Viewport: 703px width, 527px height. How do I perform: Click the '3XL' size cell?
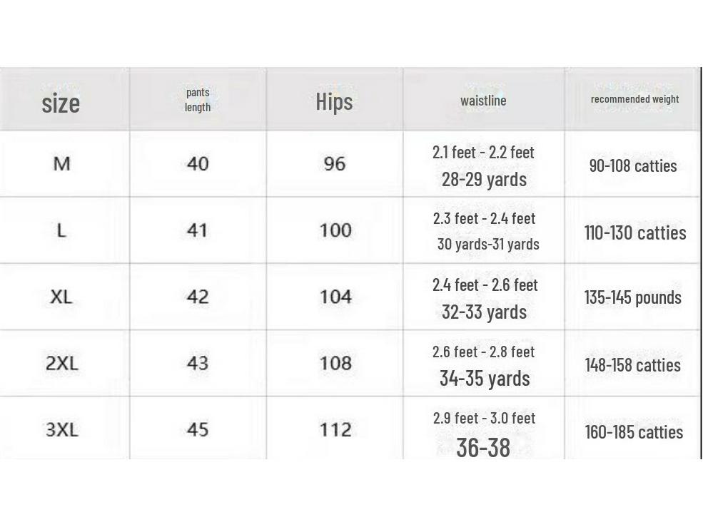62,429
